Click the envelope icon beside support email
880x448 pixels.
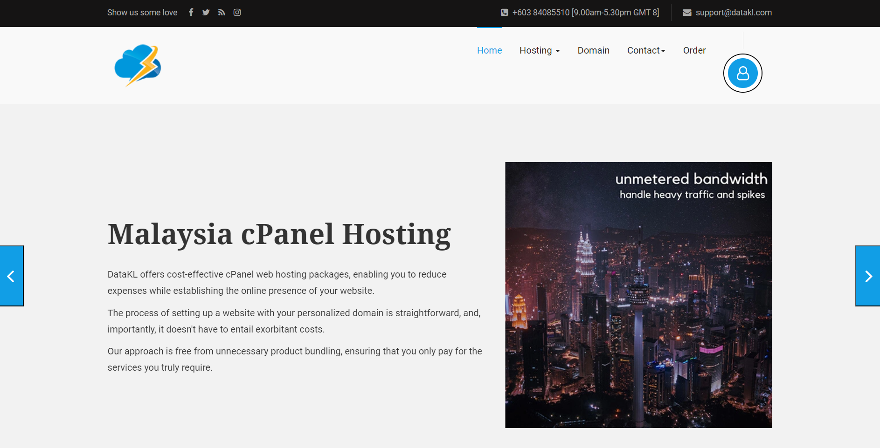(687, 13)
